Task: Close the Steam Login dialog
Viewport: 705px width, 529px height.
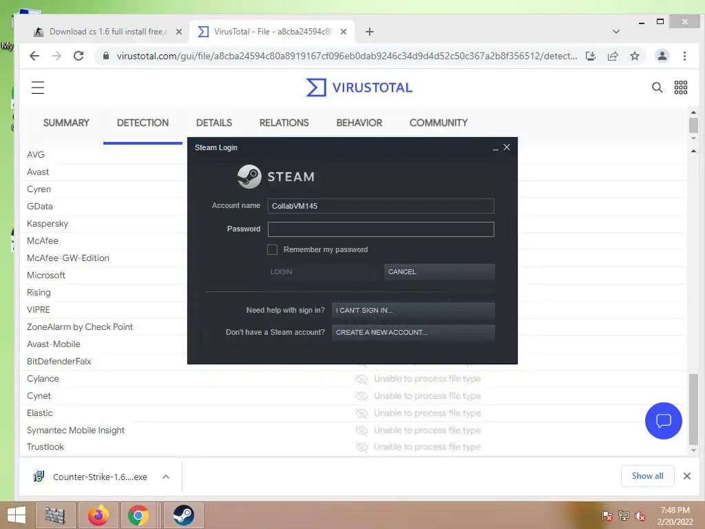Action: pyautogui.click(x=507, y=147)
